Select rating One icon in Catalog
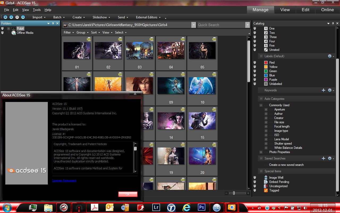Screen dimensions: 340x213 point(266,28)
